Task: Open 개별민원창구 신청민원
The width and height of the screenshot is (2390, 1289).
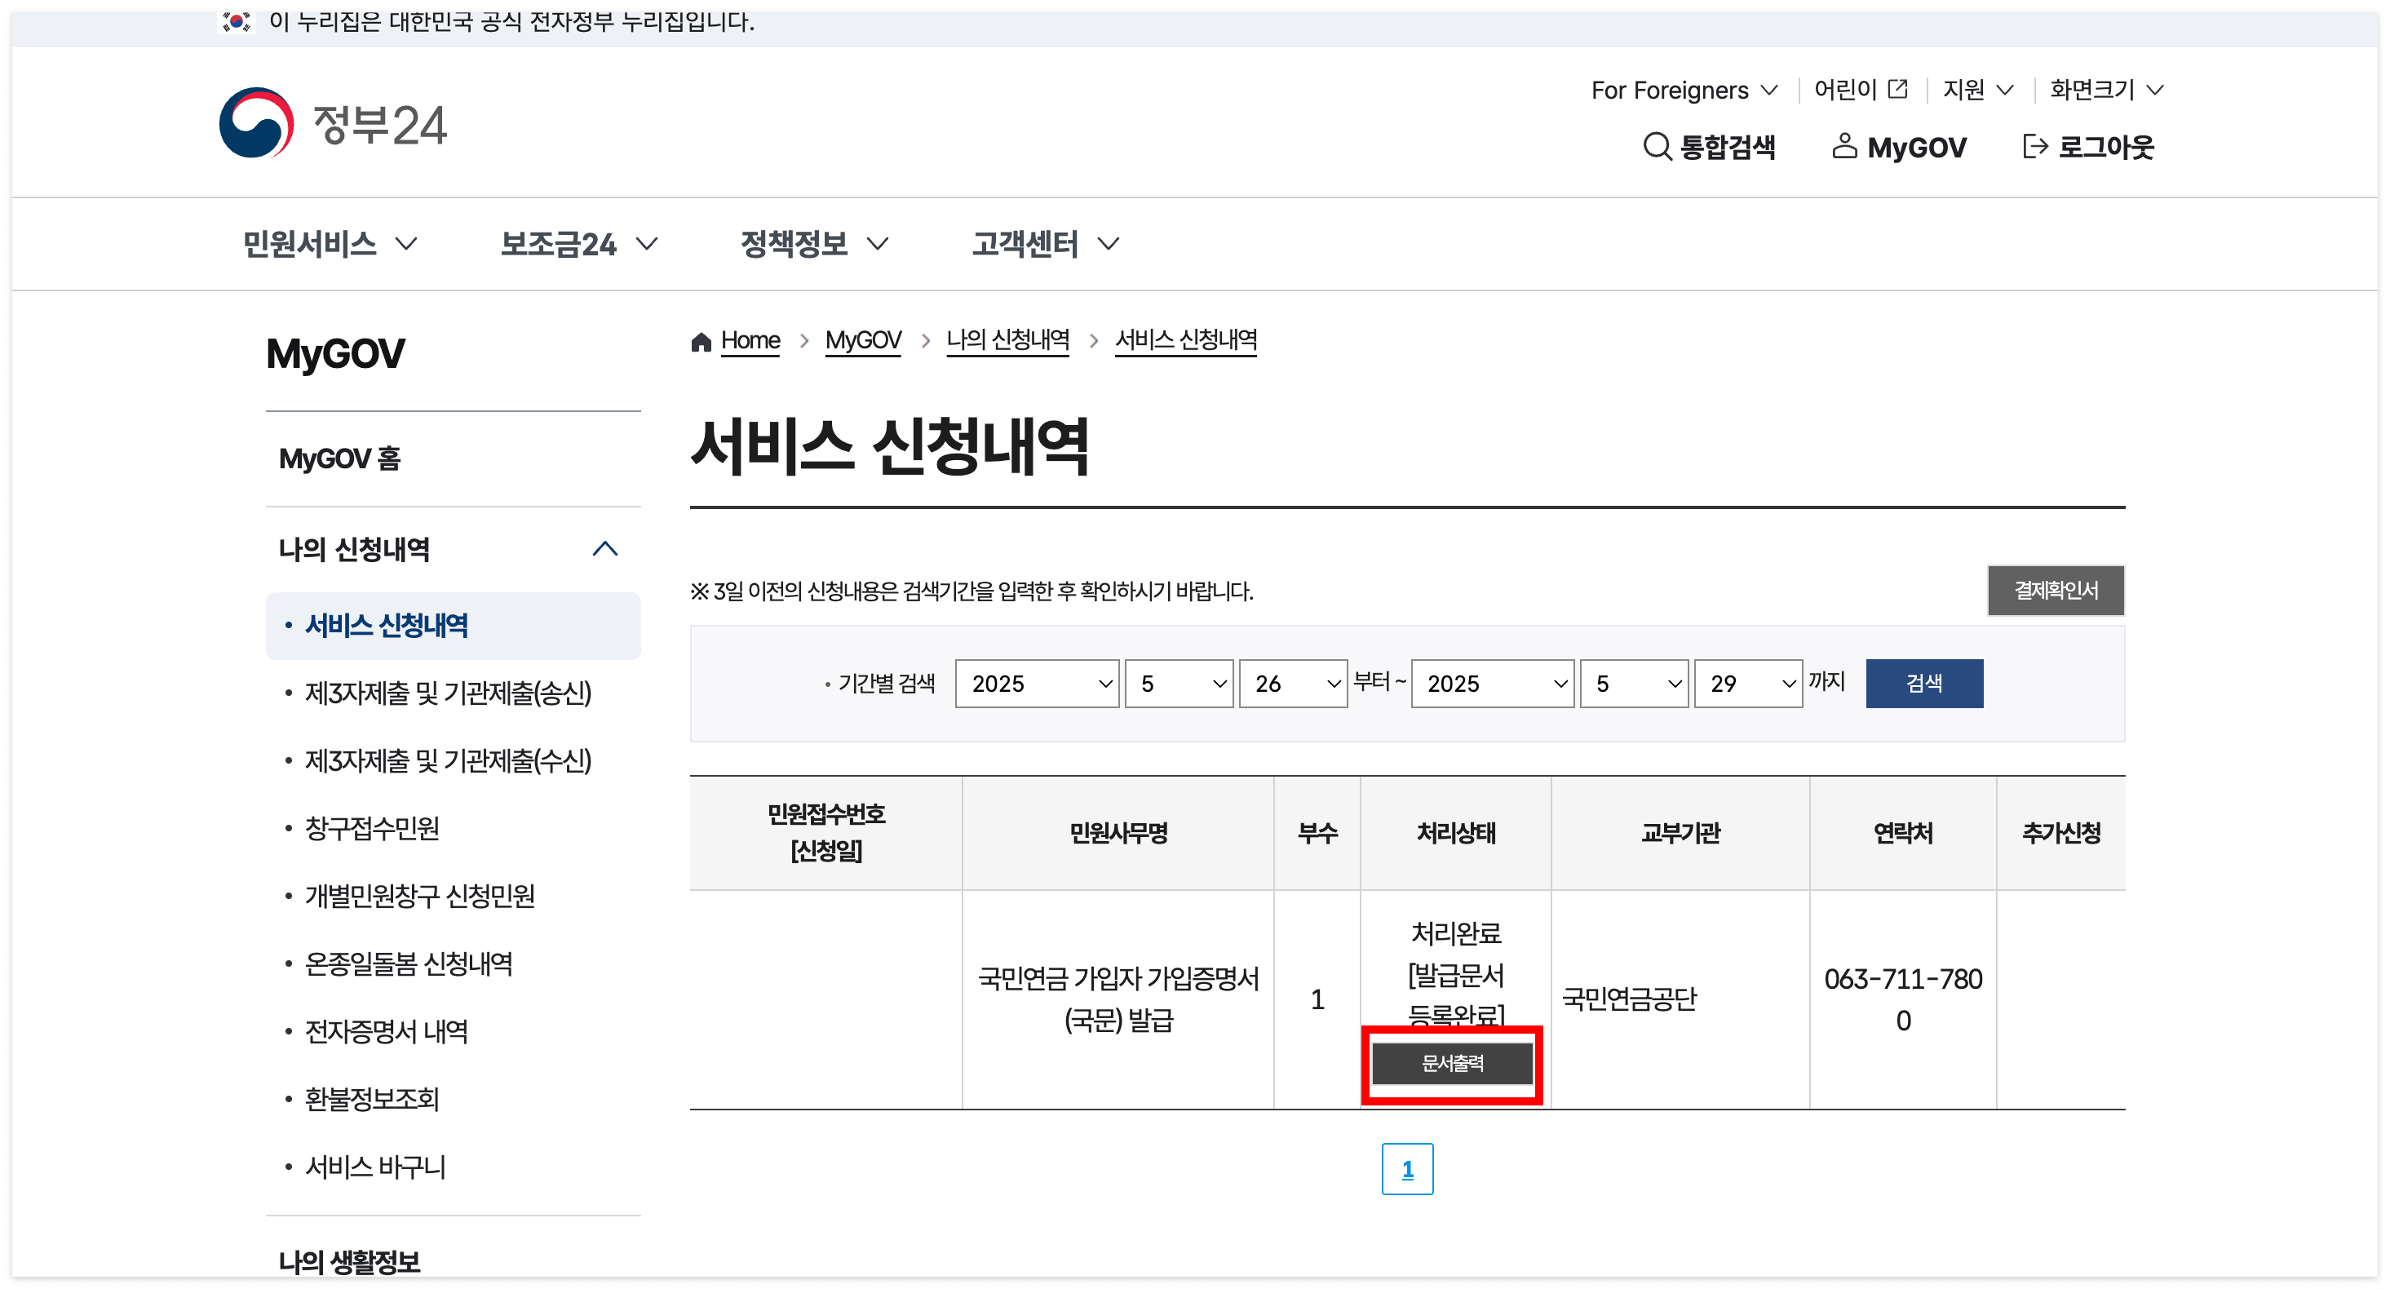Action: pyautogui.click(x=419, y=897)
